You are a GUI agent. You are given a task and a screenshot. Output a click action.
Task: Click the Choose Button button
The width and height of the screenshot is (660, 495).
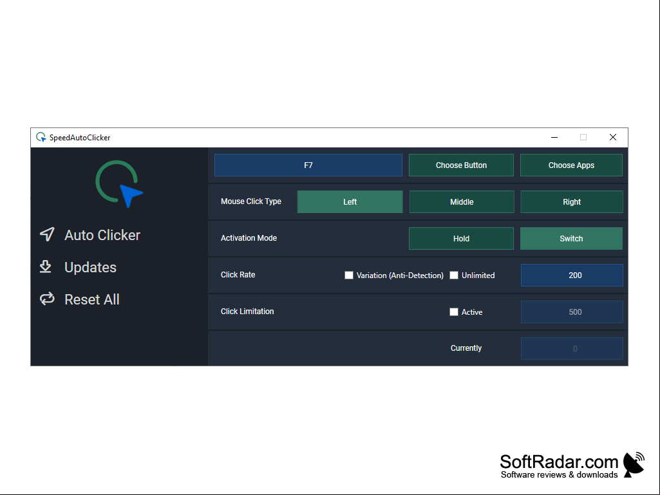click(x=461, y=165)
